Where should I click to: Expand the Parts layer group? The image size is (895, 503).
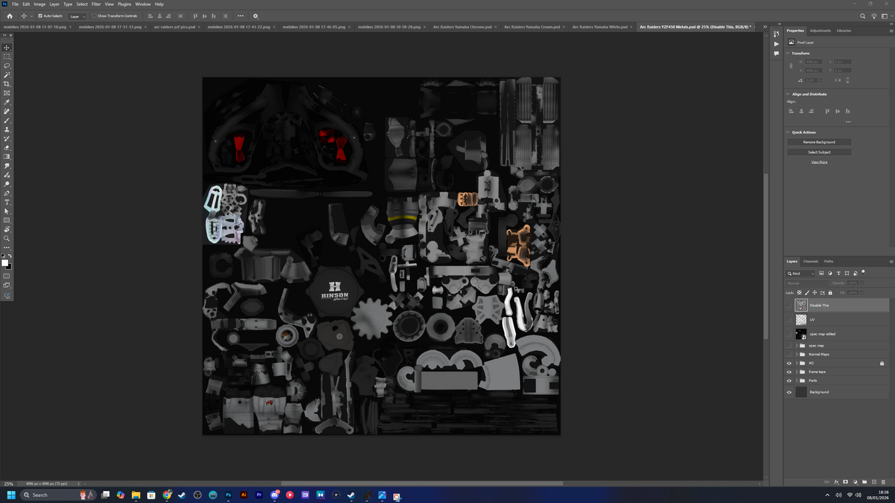point(797,380)
